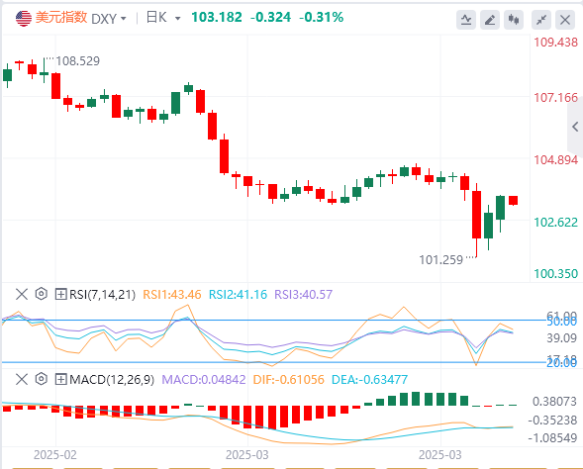Screen dimensions: 583x469
Task: Click the MACD(12,26,9) indicator label
Action: (x=112, y=379)
